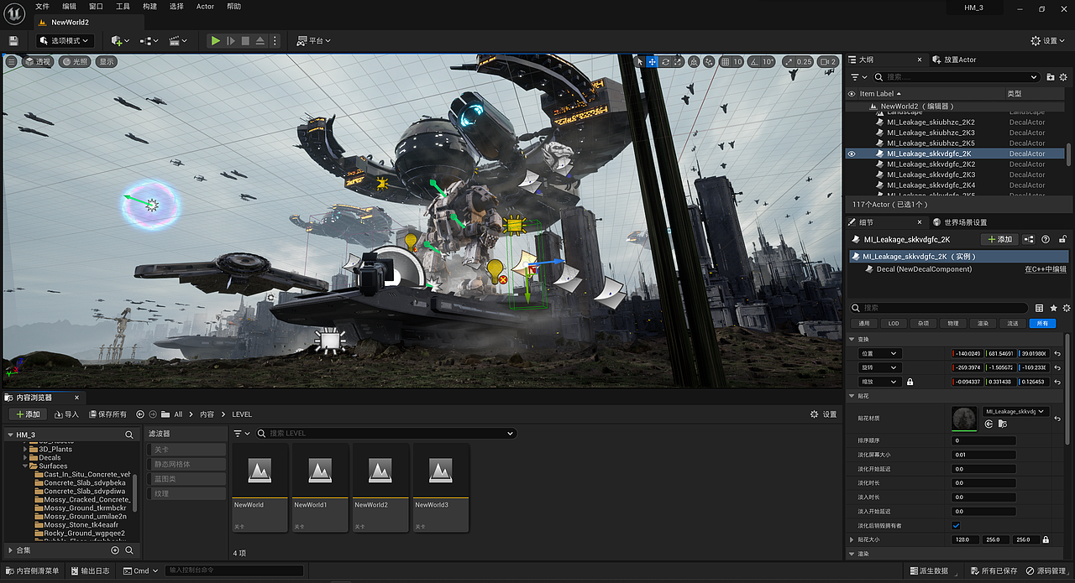Open grid snap size value 10 dropdown

(x=738, y=61)
